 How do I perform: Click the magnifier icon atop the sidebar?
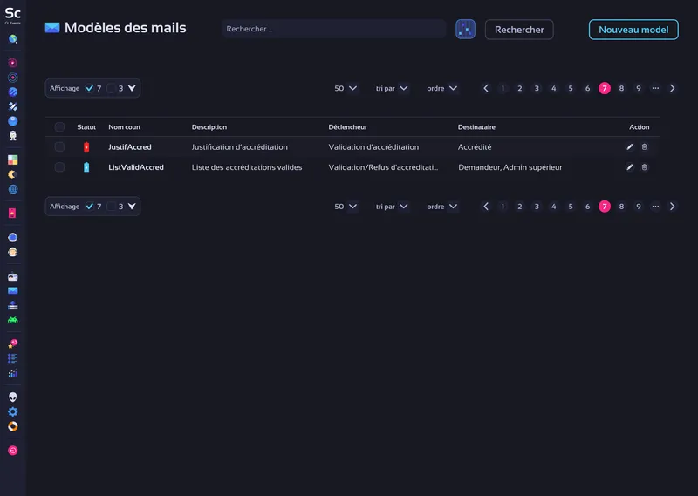click(12, 39)
